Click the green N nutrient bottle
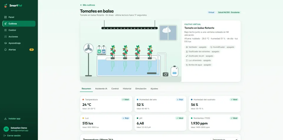The height and width of the screenshot is (140, 283). [x=99, y=50]
